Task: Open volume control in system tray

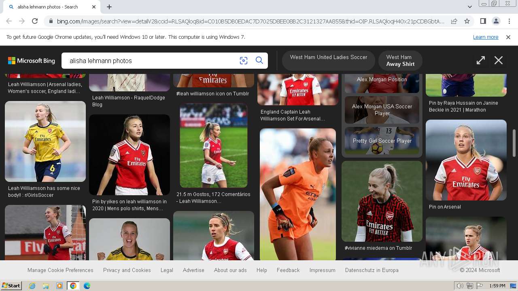Action: (460, 286)
